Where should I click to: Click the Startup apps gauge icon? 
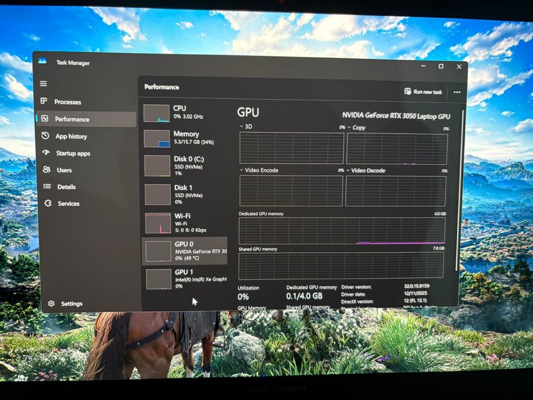46,153
